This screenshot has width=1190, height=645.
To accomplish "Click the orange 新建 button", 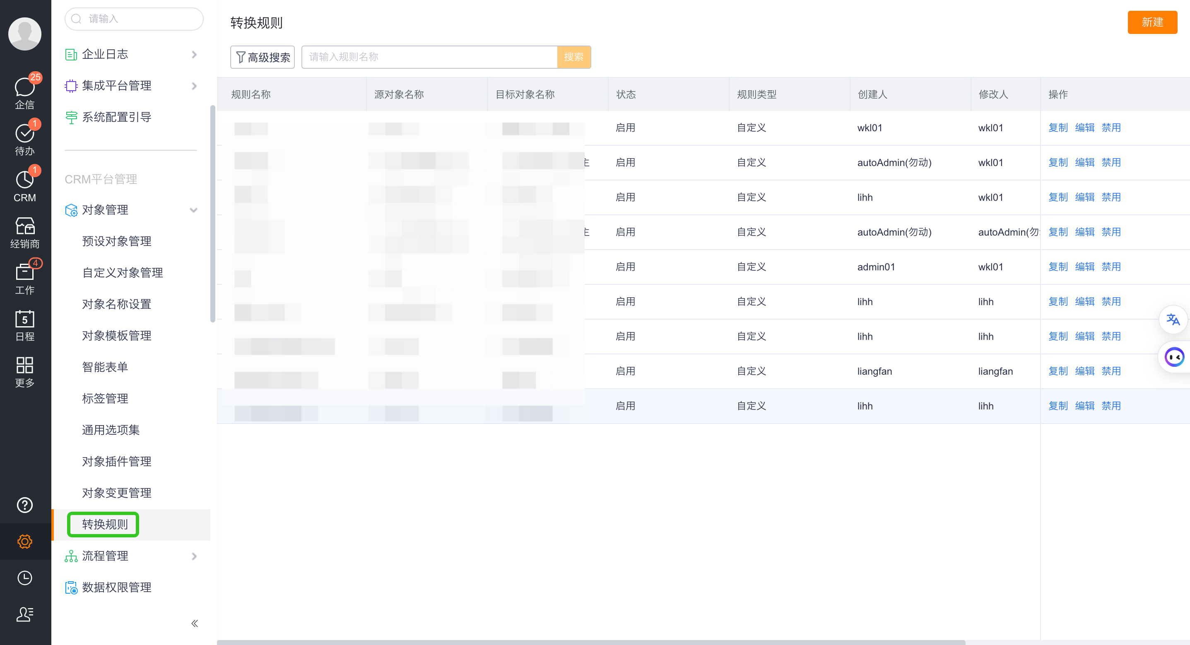I will coord(1152,22).
